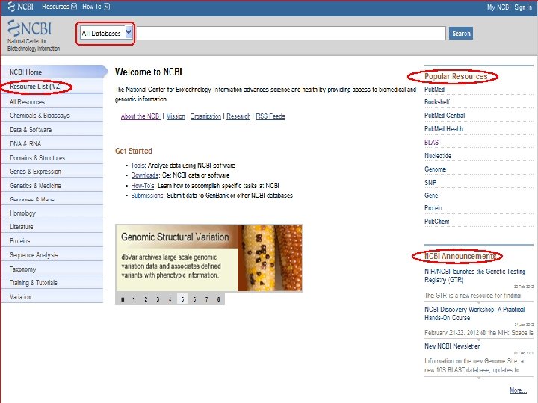538x403 pixels.
Task: Open DNA & RNA category
Action: pos(52,143)
